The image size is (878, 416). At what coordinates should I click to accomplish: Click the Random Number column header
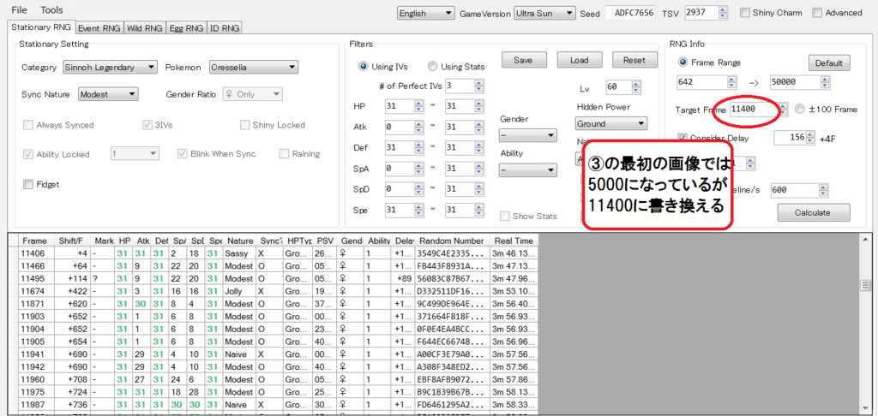tap(451, 241)
